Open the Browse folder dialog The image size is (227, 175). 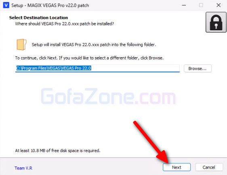[x=198, y=68]
